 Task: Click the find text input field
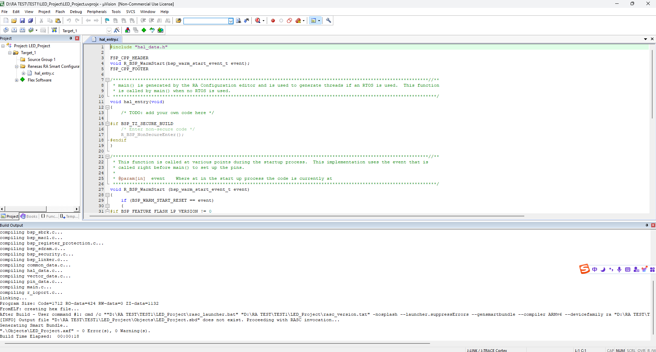(x=206, y=21)
